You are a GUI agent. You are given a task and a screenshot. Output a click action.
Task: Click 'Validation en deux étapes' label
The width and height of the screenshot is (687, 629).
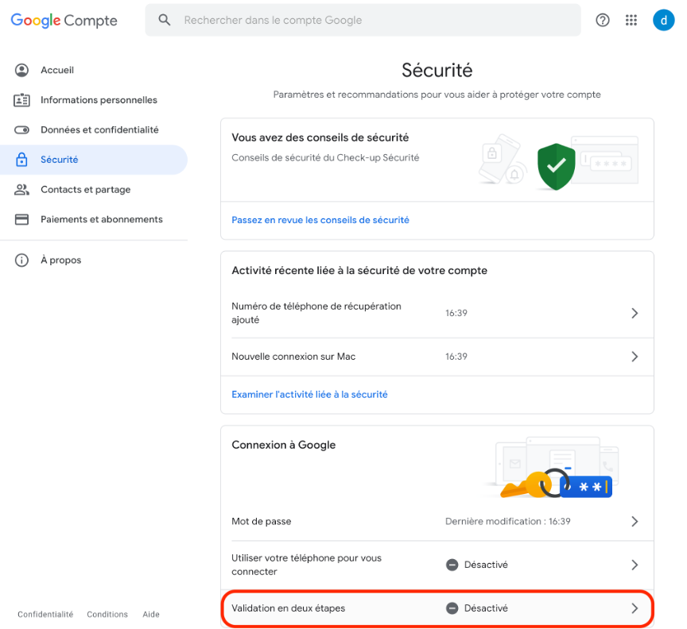click(x=289, y=608)
